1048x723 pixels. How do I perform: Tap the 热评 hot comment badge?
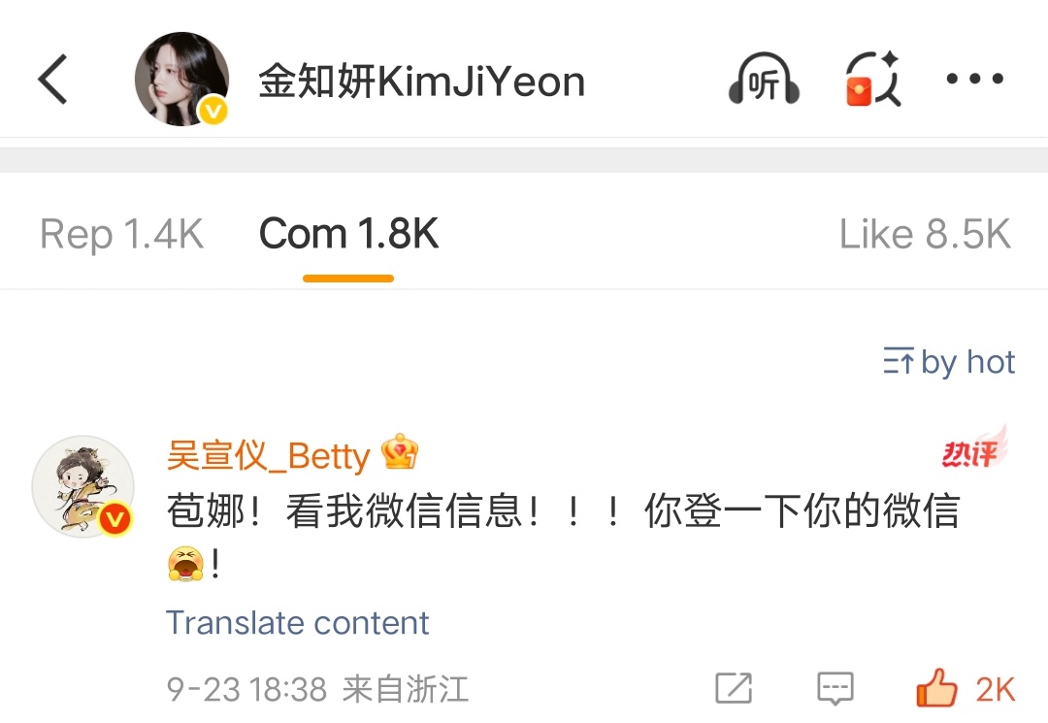(974, 447)
